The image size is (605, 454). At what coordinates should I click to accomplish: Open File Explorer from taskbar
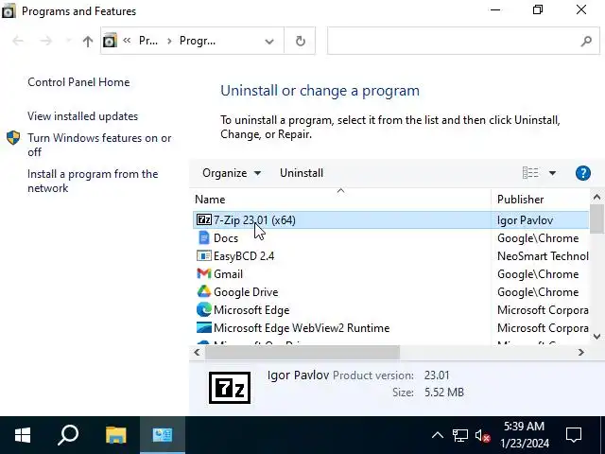[115, 435]
